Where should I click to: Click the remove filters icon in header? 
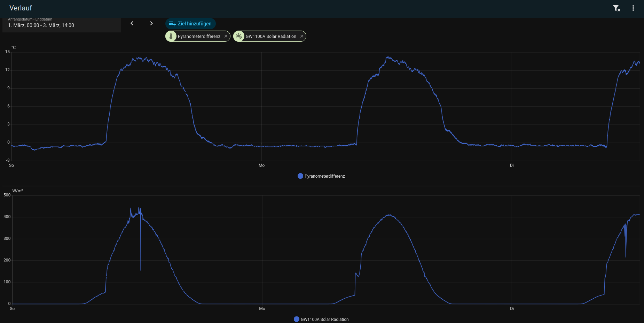(616, 8)
